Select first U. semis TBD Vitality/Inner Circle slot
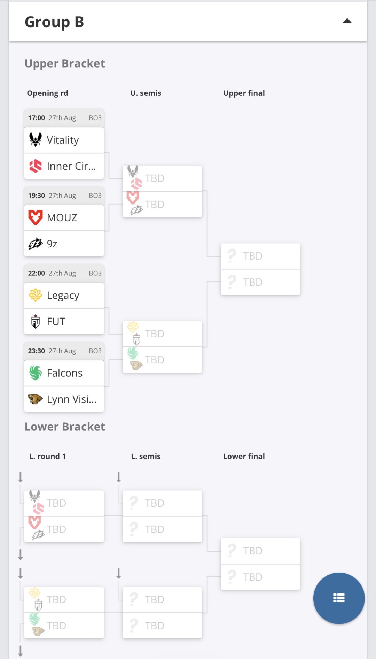The width and height of the screenshot is (376, 659). pyautogui.click(x=162, y=178)
